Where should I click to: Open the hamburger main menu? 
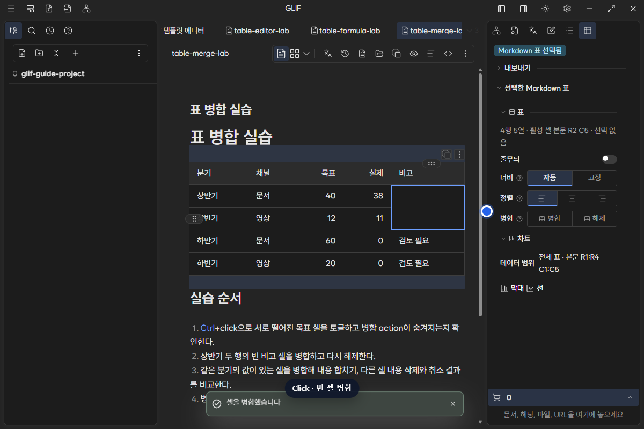11,9
